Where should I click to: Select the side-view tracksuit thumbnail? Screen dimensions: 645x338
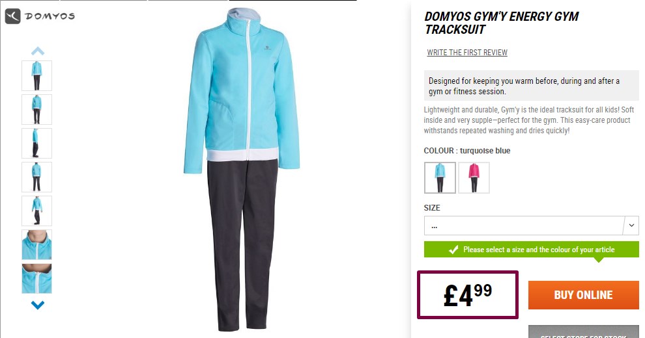pos(36,143)
